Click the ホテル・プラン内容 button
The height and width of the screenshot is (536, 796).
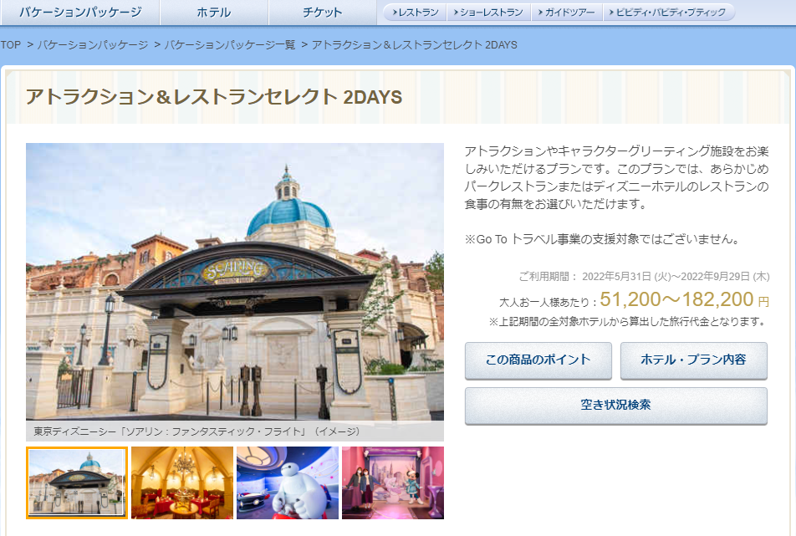[x=693, y=360]
